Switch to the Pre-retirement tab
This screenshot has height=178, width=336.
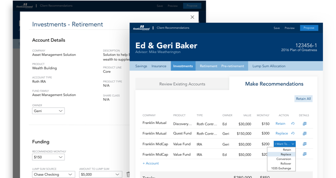point(232,66)
